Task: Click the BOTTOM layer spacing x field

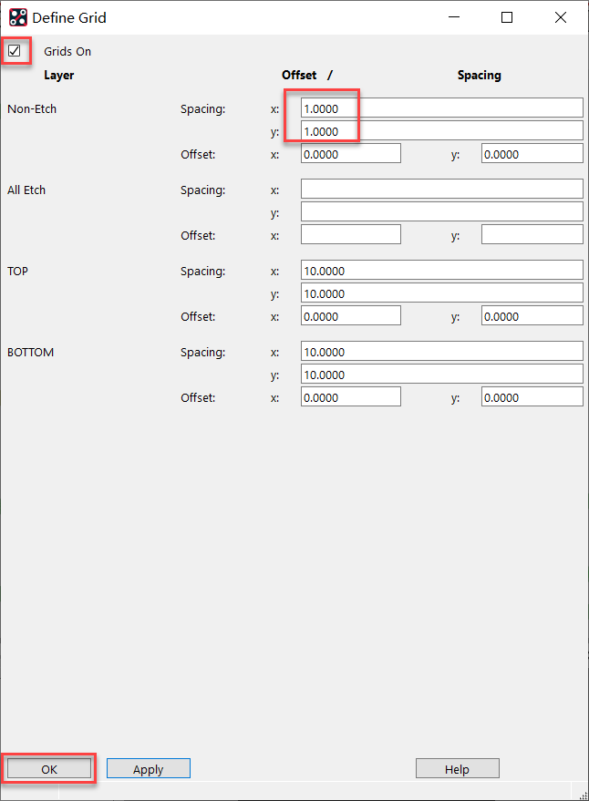Action: click(441, 352)
